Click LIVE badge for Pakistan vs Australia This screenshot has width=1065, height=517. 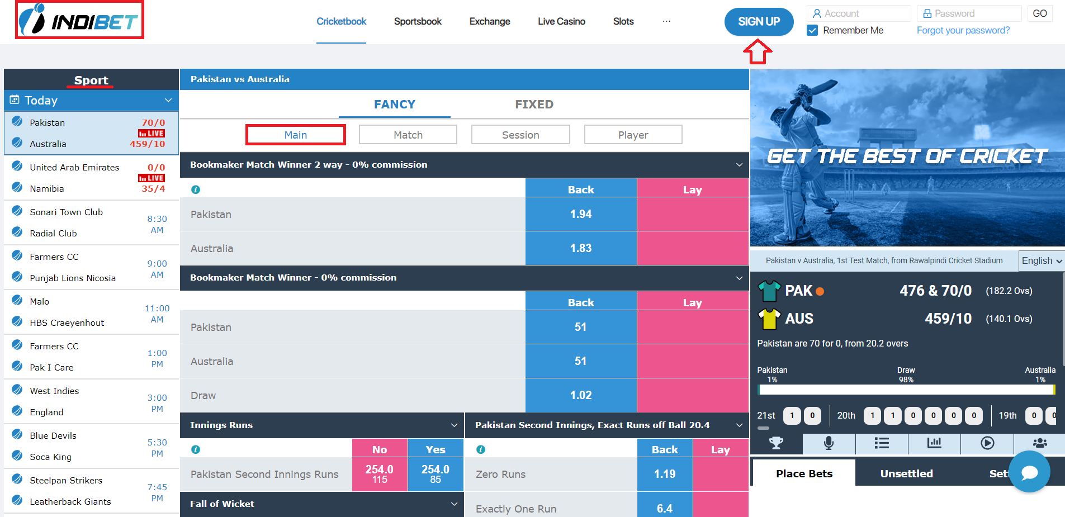click(x=152, y=134)
